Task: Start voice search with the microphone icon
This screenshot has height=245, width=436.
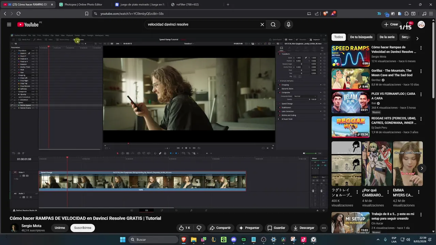Action: (x=289, y=24)
